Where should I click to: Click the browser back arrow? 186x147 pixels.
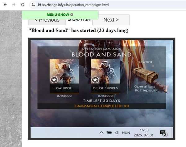point(5,5)
